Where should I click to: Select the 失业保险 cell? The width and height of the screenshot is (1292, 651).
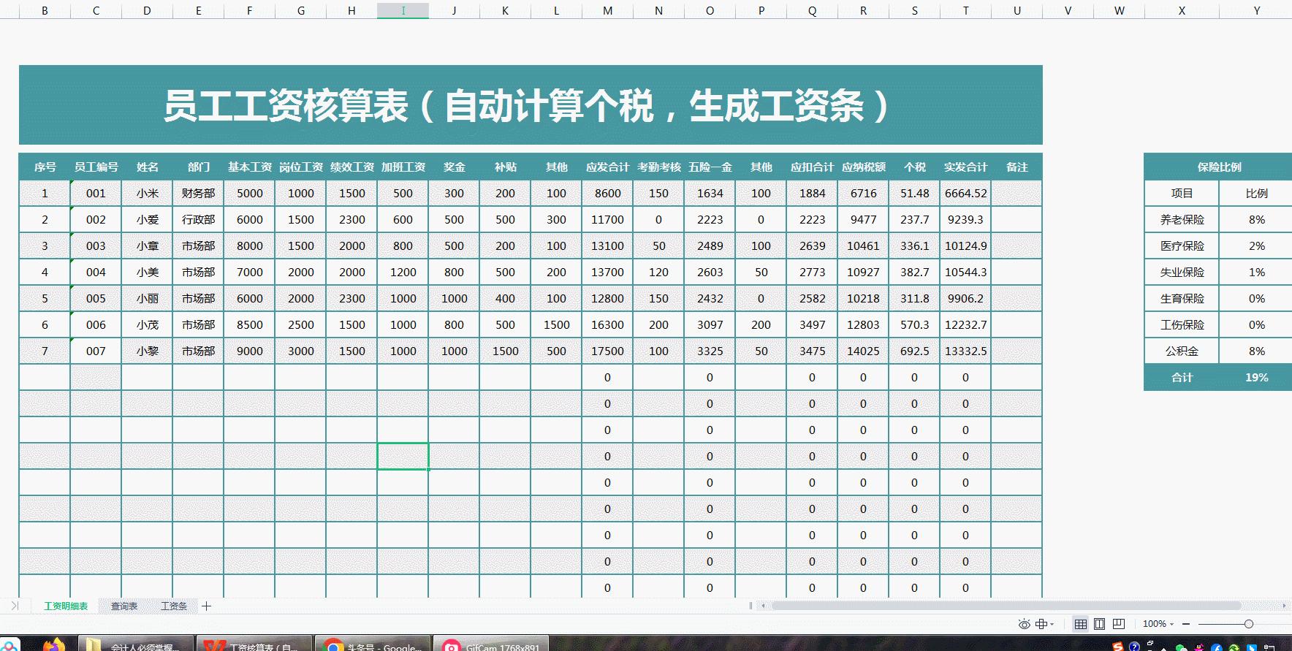click(1182, 273)
